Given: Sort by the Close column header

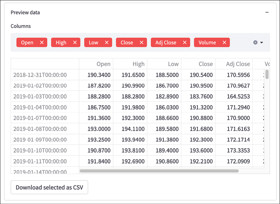Looking at the screenshot, I should click(198, 64).
